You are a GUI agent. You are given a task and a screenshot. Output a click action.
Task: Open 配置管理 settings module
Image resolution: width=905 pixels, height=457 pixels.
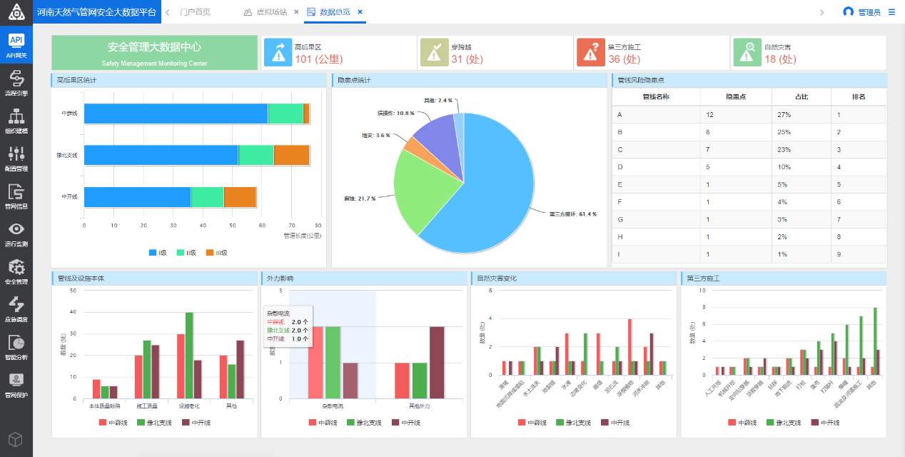click(x=16, y=159)
